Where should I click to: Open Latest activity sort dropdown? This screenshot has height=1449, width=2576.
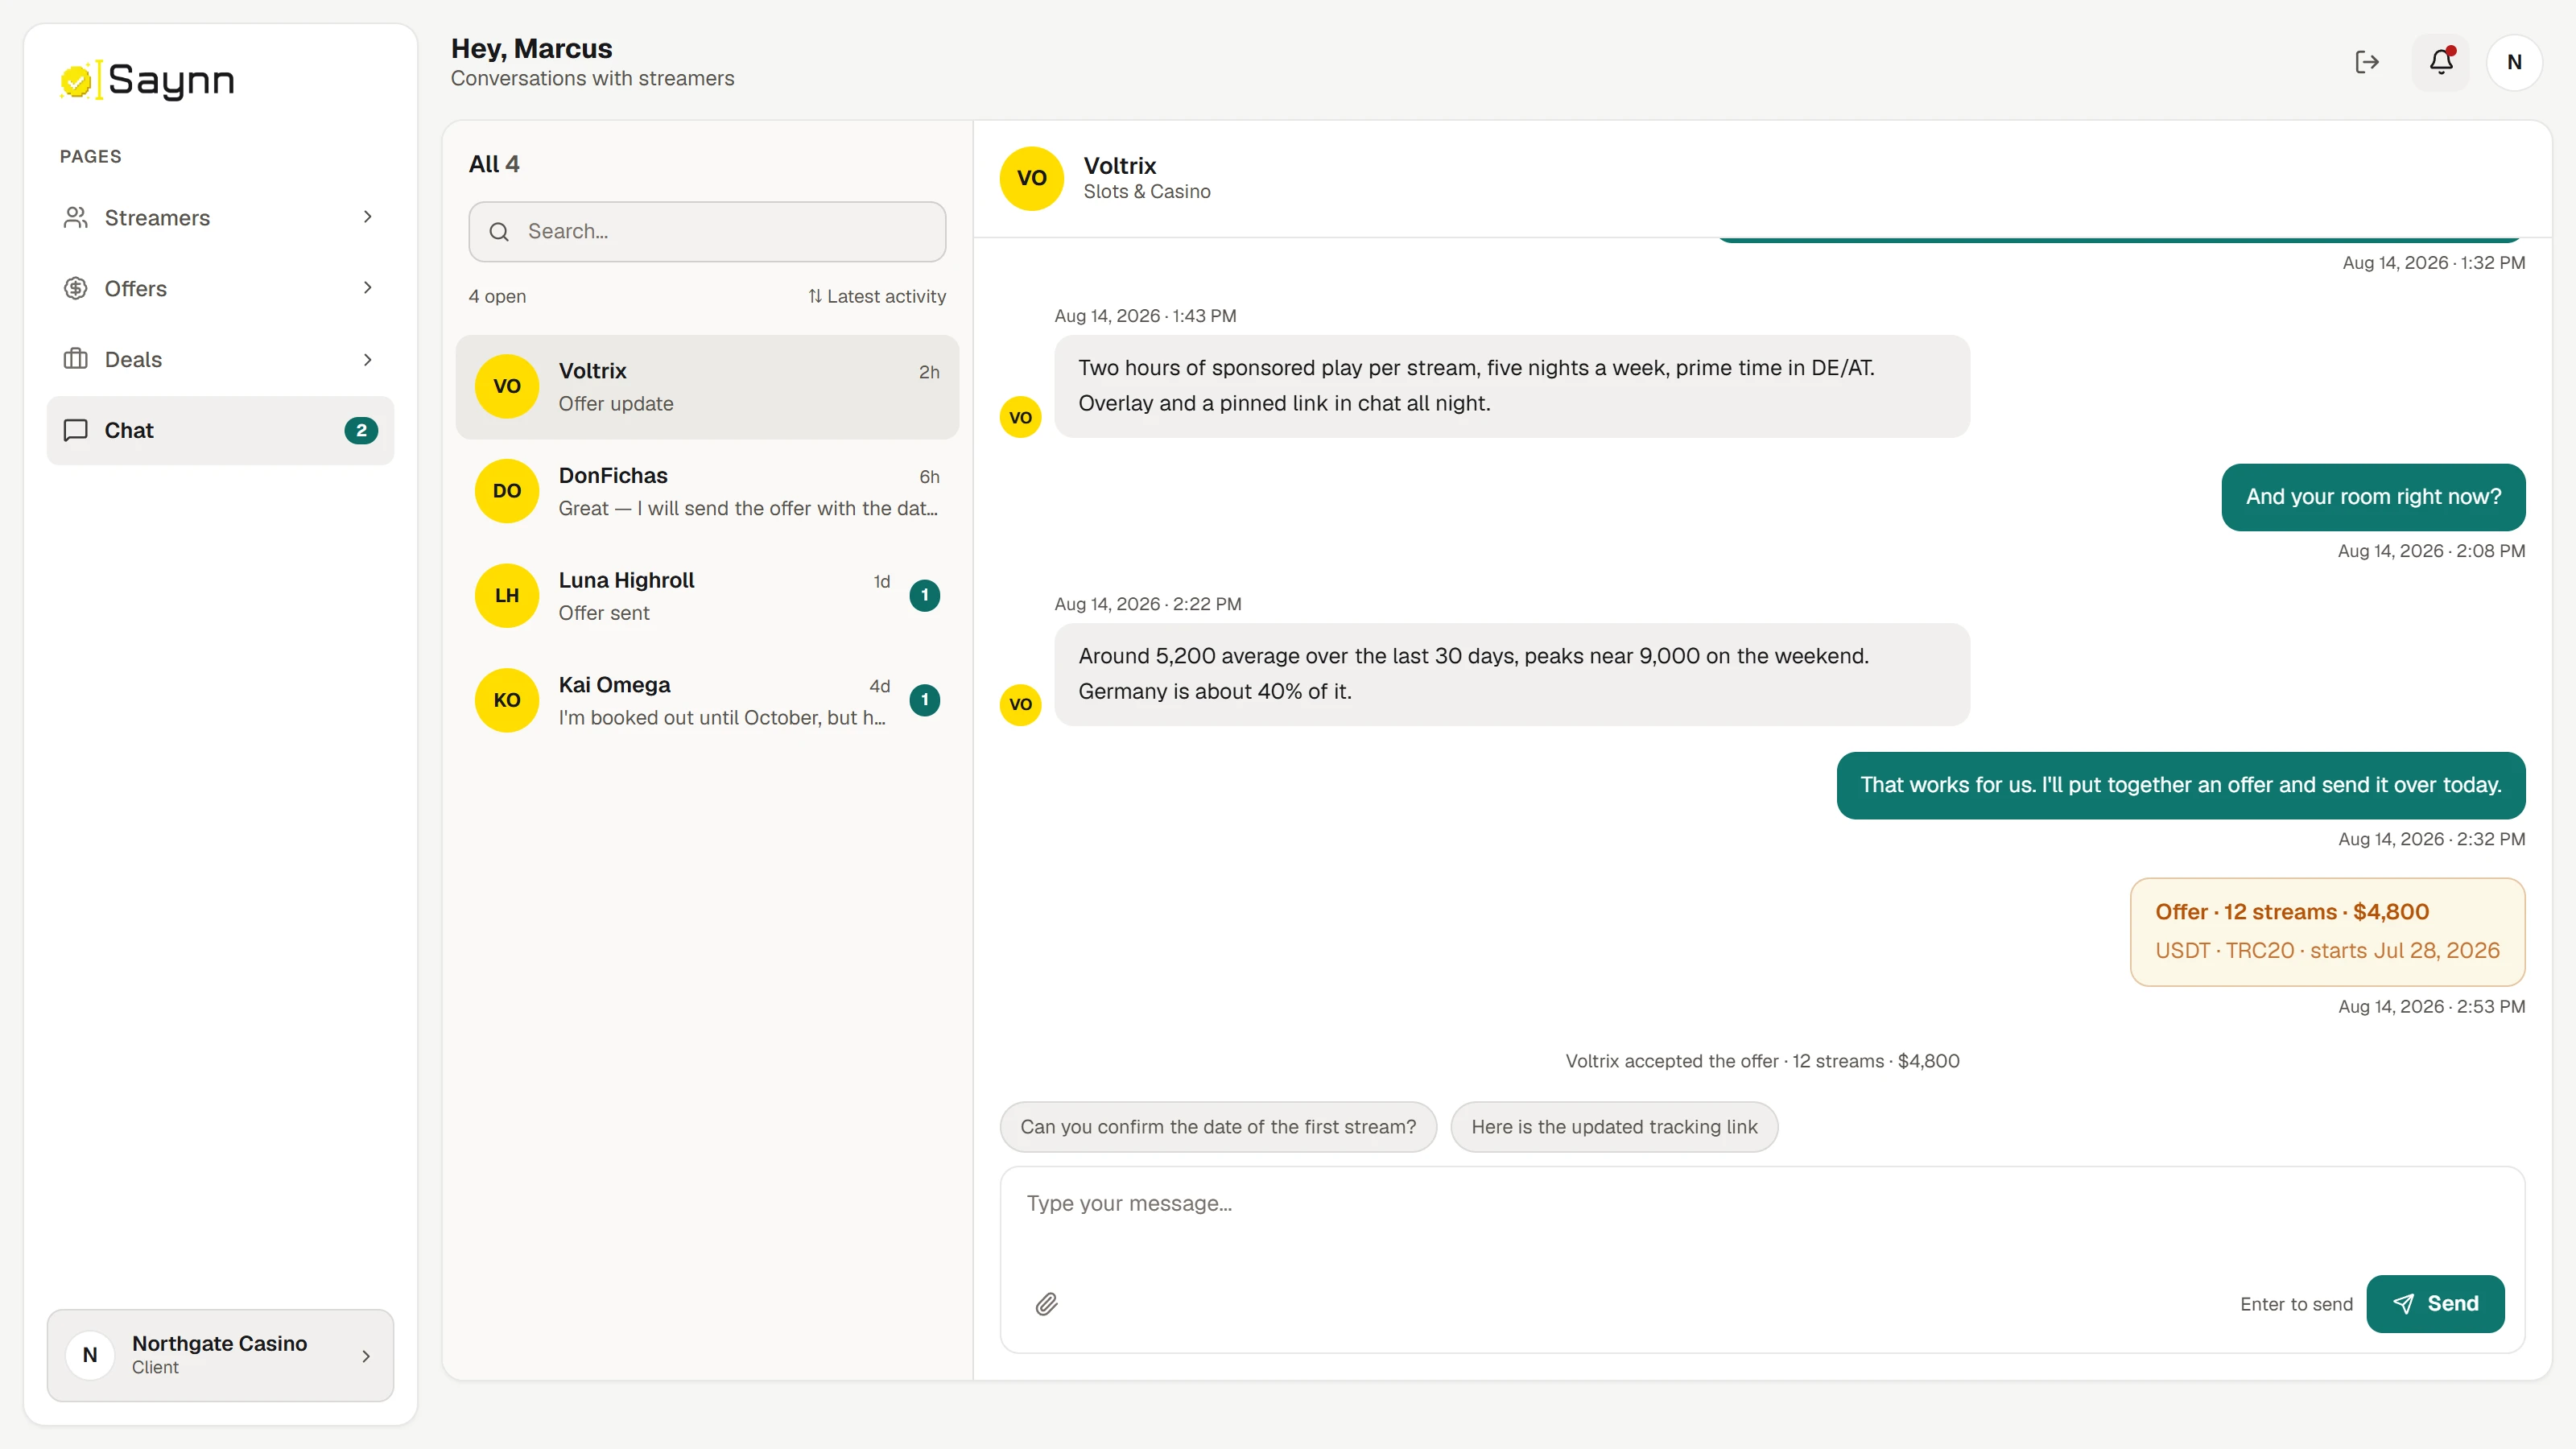tap(877, 296)
